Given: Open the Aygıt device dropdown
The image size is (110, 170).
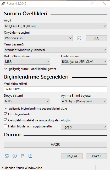Looking at the screenshot, I should [x=56, y=26].
